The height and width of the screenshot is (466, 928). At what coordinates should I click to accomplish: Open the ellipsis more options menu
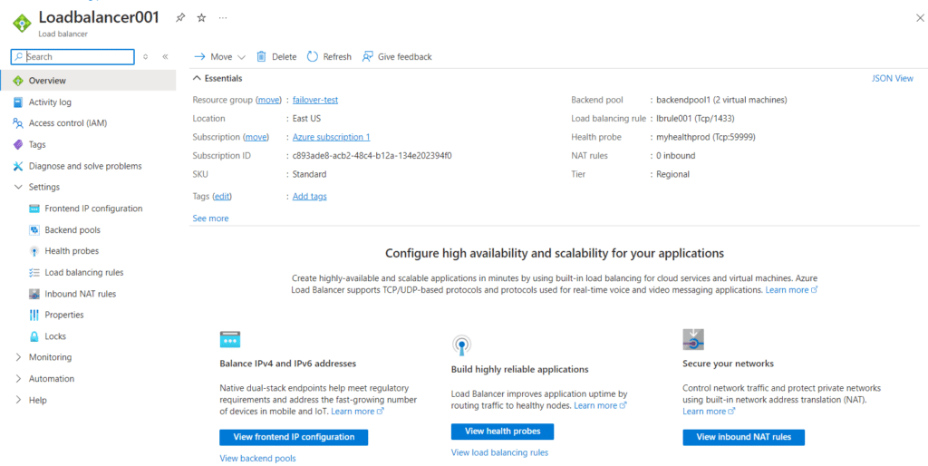pyautogui.click(x=223, y=17)
